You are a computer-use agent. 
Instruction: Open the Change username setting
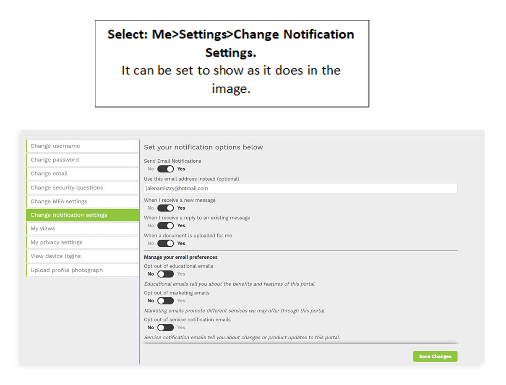click(x=83, y=146)
